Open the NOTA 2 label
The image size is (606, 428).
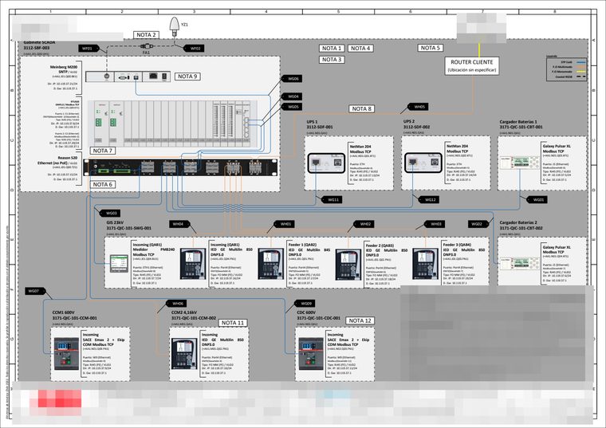click(146, 35)
